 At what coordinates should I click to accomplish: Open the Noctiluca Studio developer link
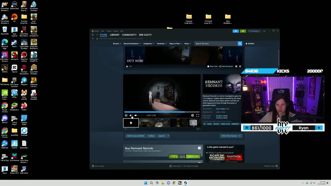pyautogui.click(x=222, y=116)
